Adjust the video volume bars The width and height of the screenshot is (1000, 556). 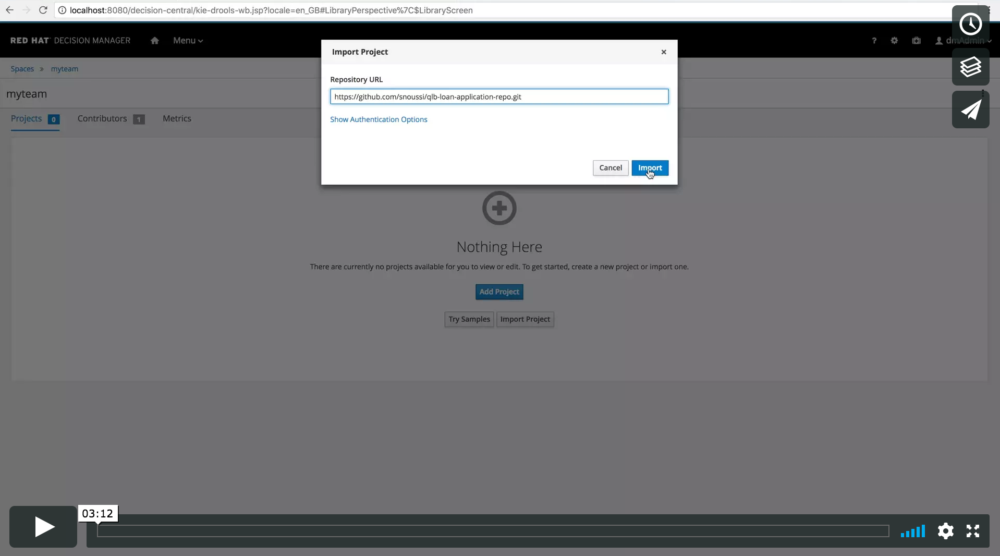pos(912,531)
